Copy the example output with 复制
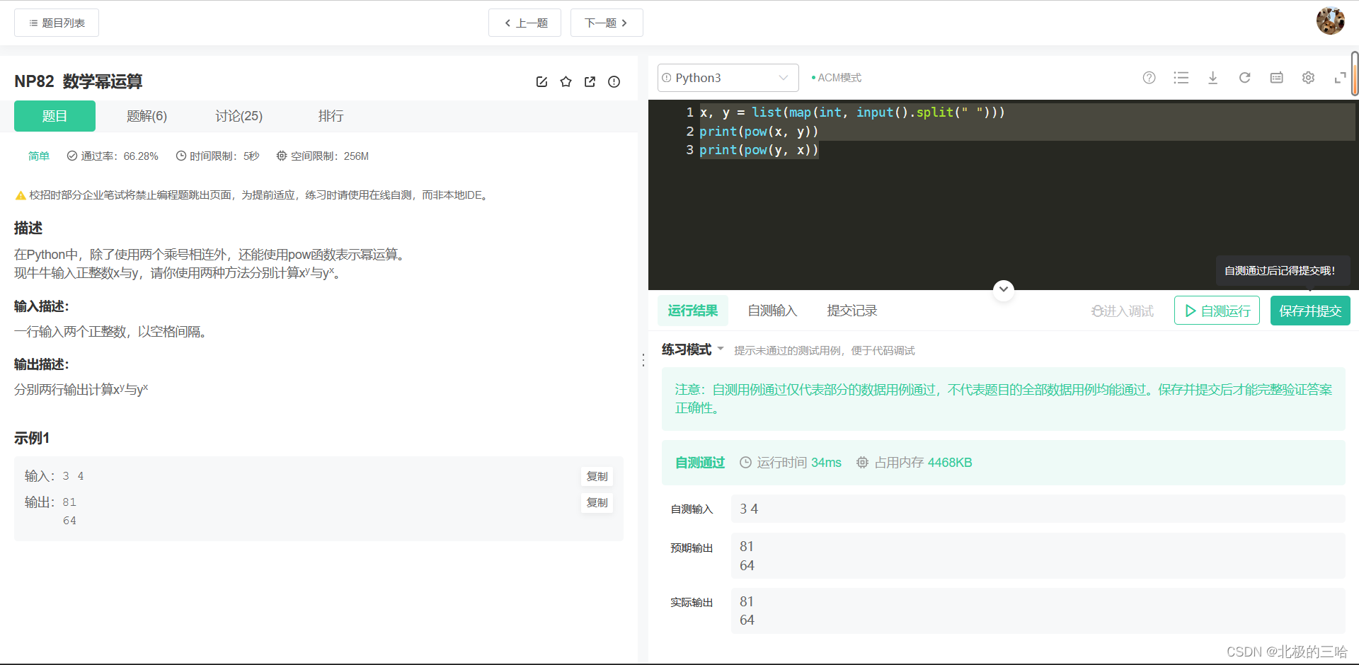Image resolution: width=1359 pixels, height=665 pixels. 597,502
